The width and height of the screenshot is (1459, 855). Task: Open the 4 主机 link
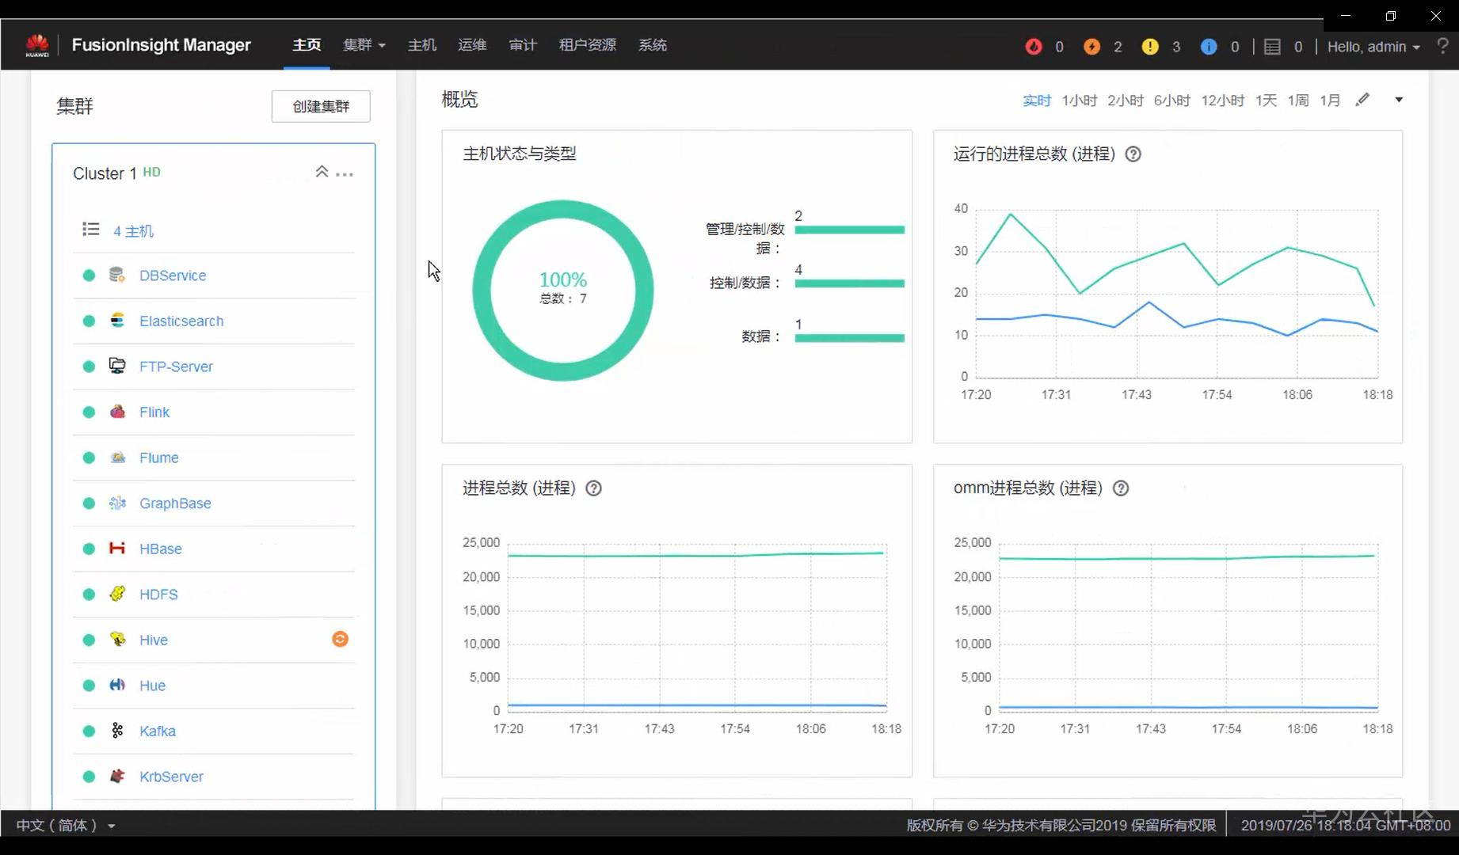(x=133, y=231)
